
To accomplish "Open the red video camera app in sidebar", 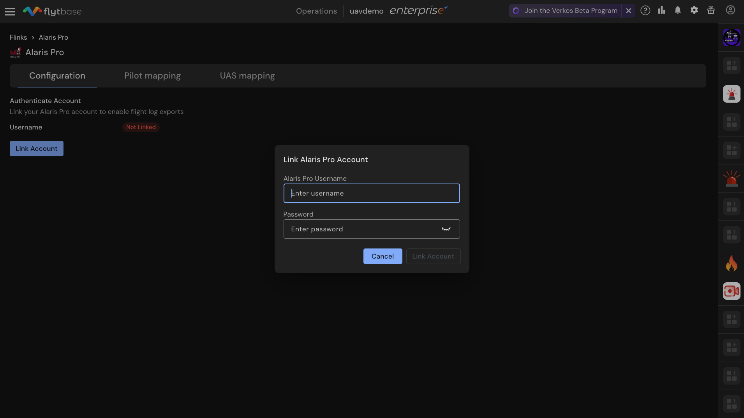I will coord(732,291).
